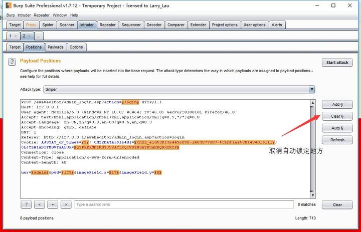This screenshot has height=232, width=361.
Task: Switch to the Extender tab
Action: point(198,25)
